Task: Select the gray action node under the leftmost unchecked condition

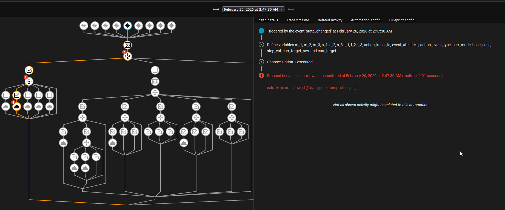Action: pyautogui.click(x=6, y=107)
